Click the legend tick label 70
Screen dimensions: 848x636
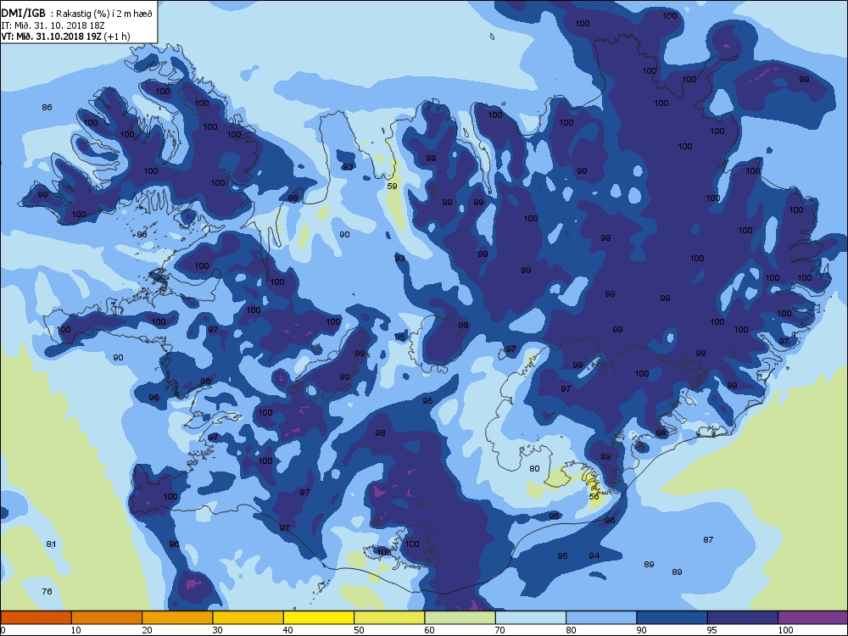coord(500,630)
